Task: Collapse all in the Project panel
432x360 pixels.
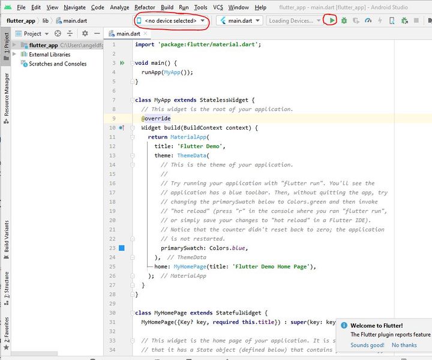Action: pyautogui.click(x=70, y=34)
